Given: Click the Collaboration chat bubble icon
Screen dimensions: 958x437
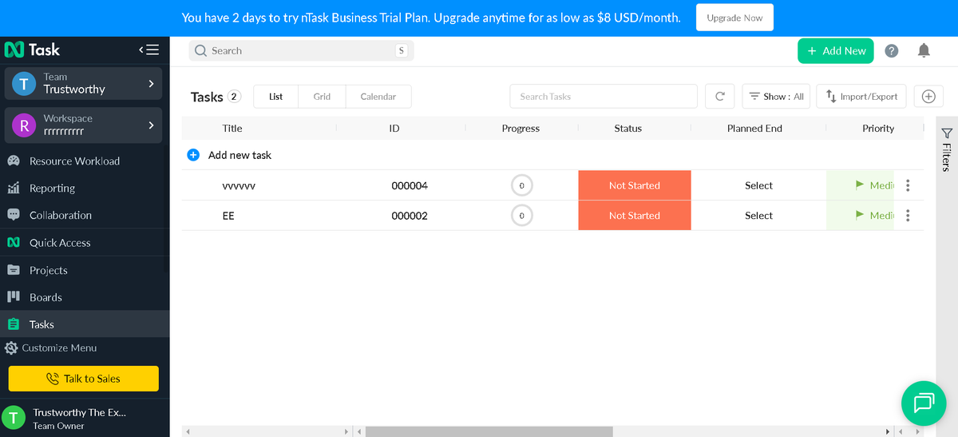Looking at the screenshot, I should [x=14, y=215].
